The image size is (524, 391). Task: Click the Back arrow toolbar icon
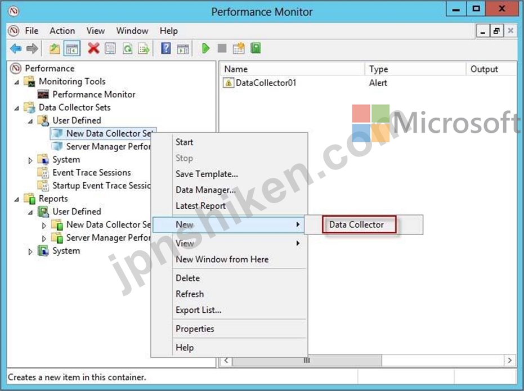(x=16, y=49)
